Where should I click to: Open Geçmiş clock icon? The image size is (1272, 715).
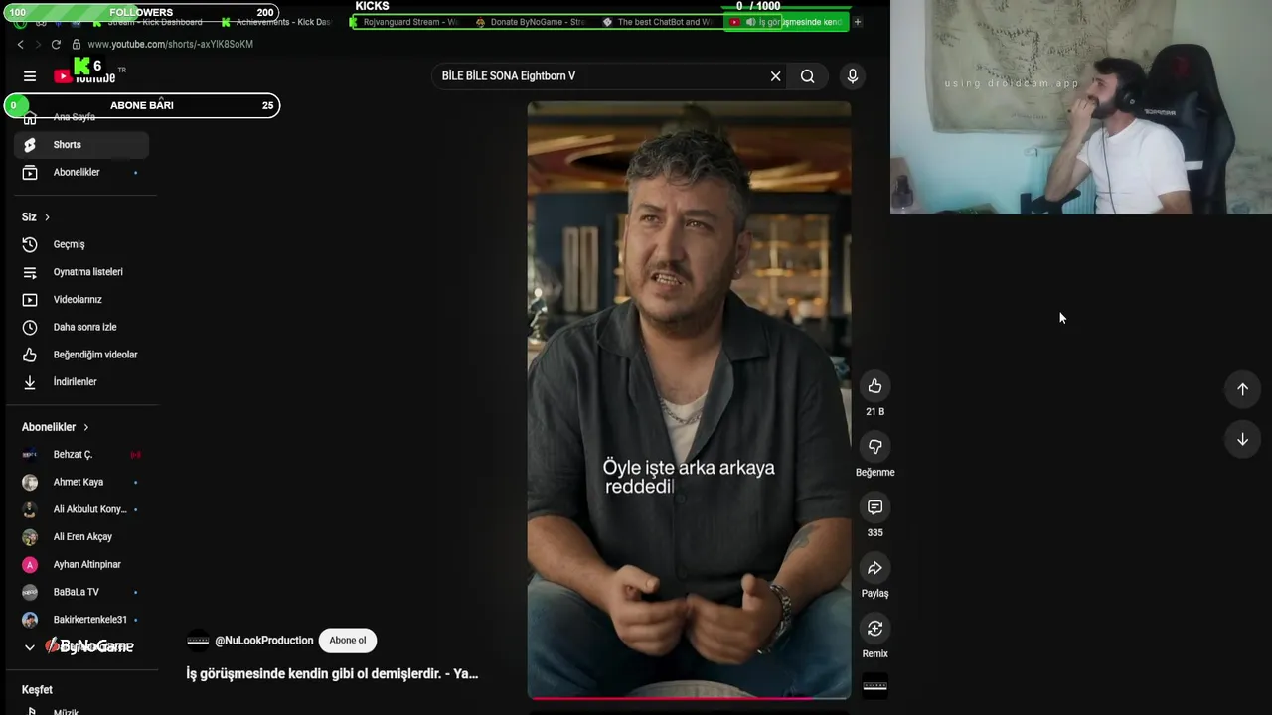click(x=30, y=244)
